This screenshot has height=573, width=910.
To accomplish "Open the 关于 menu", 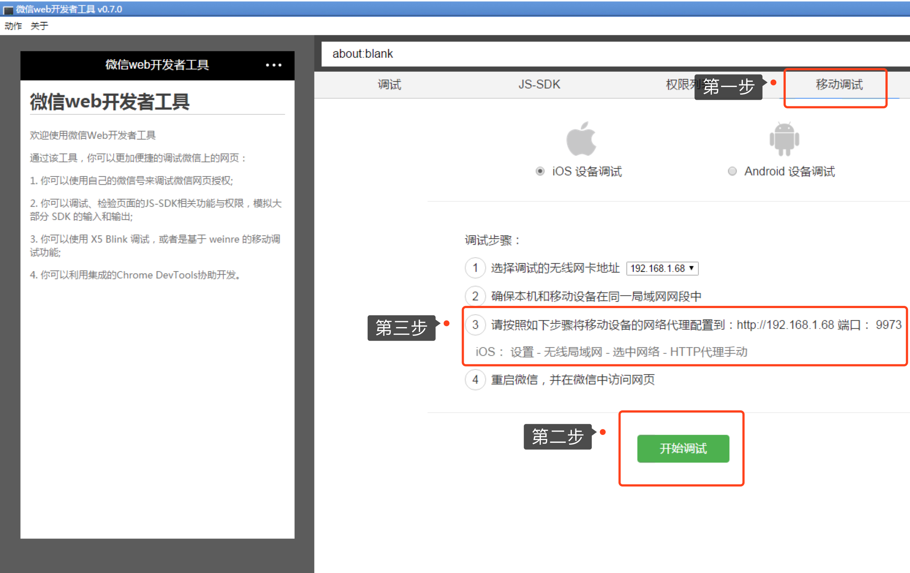I will (39, 26).
